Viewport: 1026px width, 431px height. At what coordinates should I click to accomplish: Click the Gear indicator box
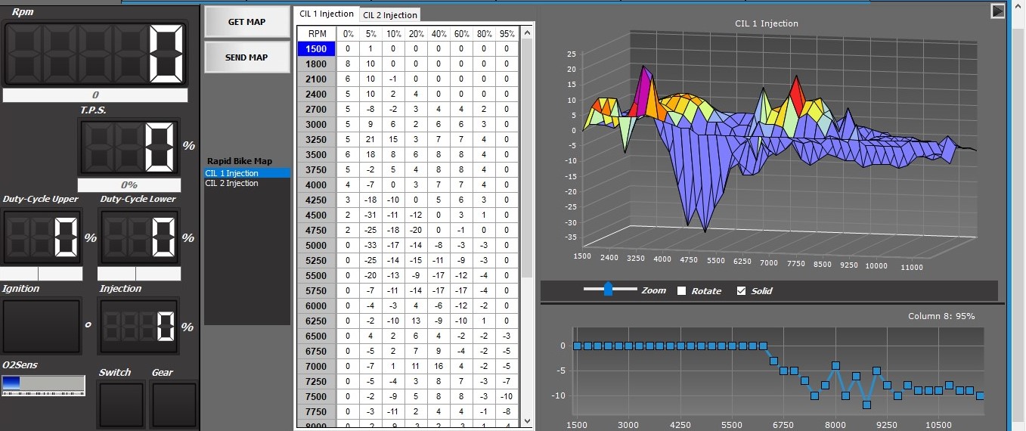(x=174, y=405)
